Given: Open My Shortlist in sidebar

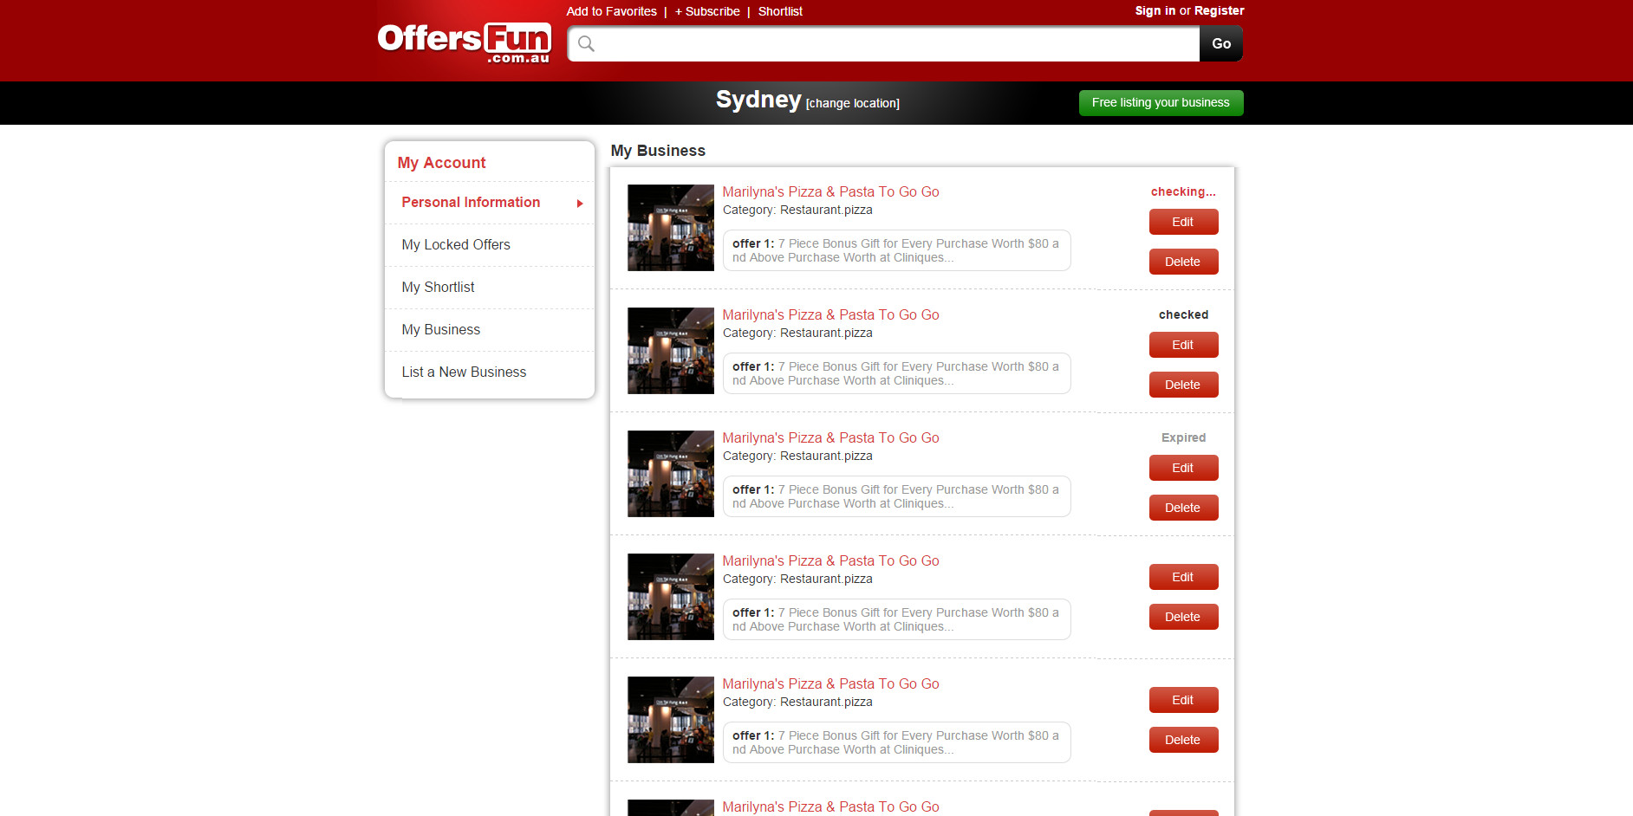Looking at the screenshot, I should (438, 288).
